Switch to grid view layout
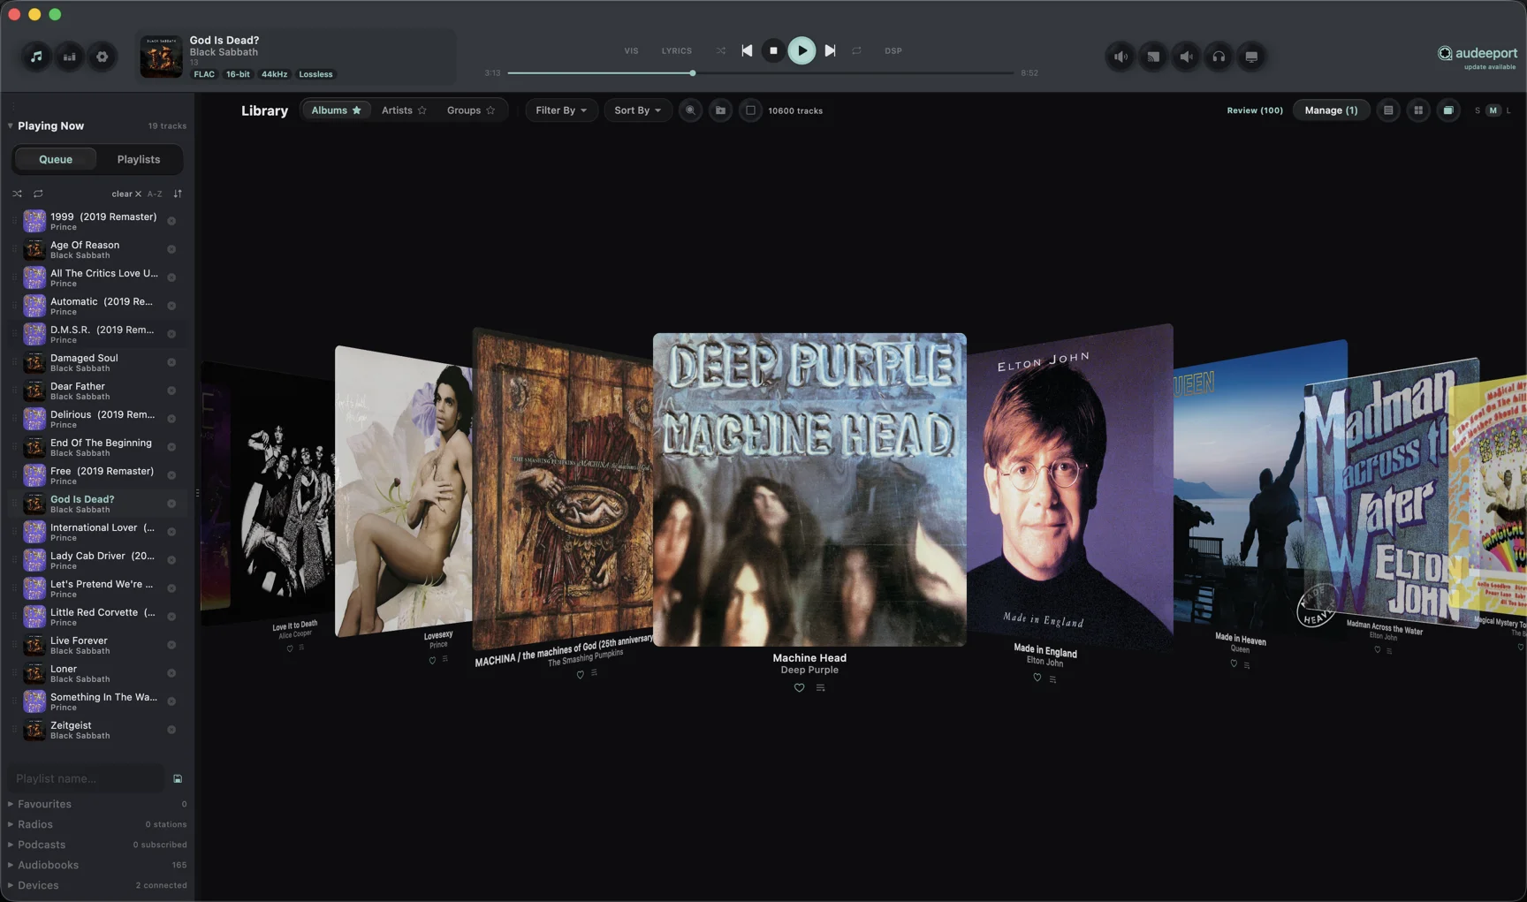Viewport: 1527px width, 902px height. (1418, 110)
